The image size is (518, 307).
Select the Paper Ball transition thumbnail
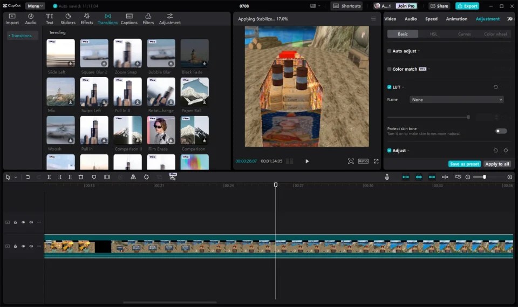[194, 92]
